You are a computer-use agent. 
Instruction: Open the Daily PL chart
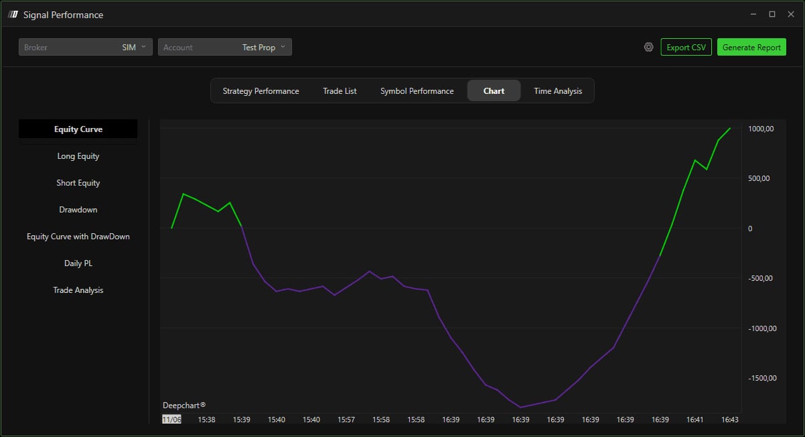[x=78, y=263]
